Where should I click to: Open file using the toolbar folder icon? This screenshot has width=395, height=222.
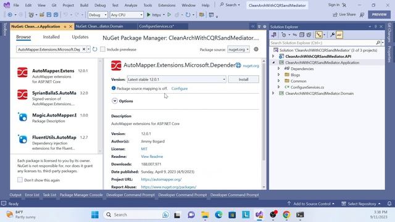point(42,15)
